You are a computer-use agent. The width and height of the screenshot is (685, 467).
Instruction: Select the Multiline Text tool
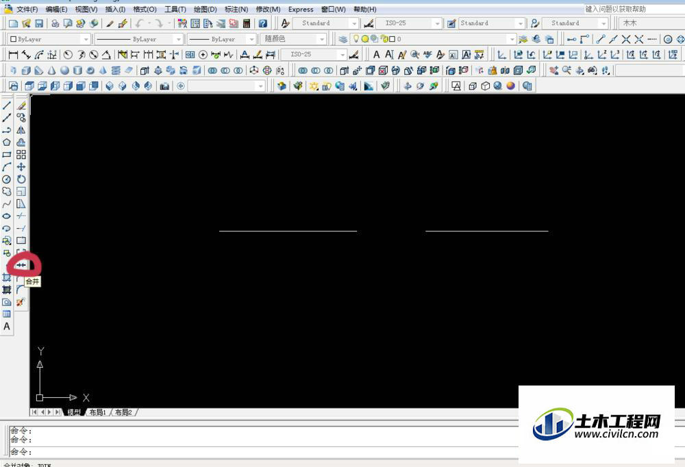(7, 327)
